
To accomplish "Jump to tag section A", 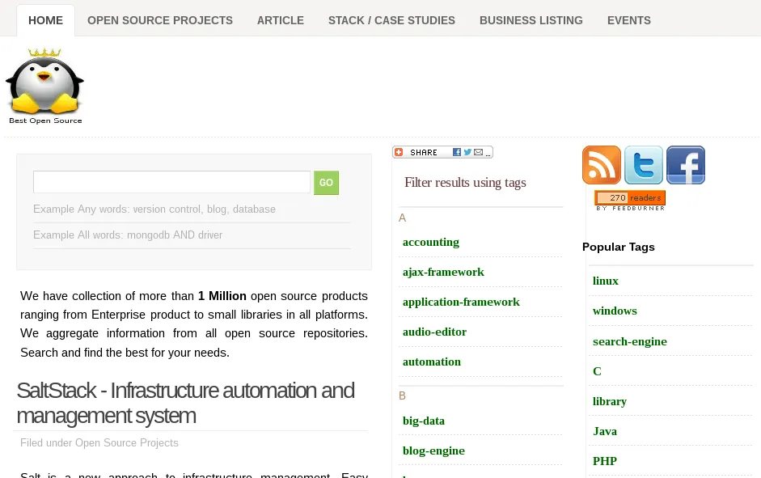I will coord(402,218).
